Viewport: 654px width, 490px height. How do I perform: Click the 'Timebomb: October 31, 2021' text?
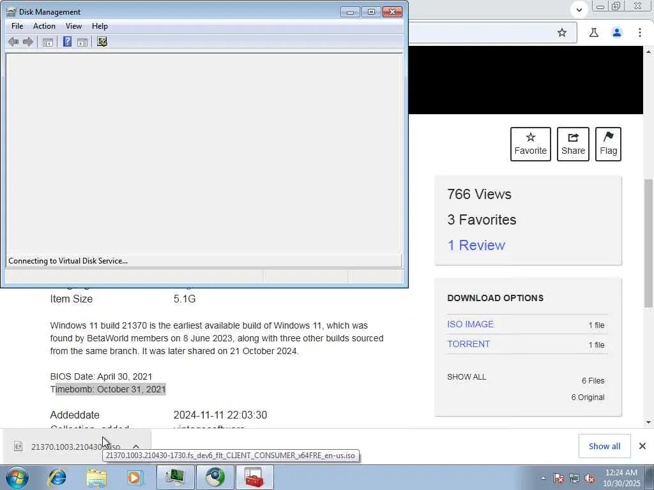(108, 389)
